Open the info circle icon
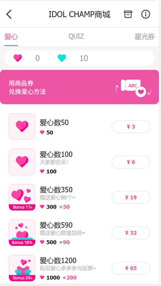The image size is (161, 286). pos(145,14)
